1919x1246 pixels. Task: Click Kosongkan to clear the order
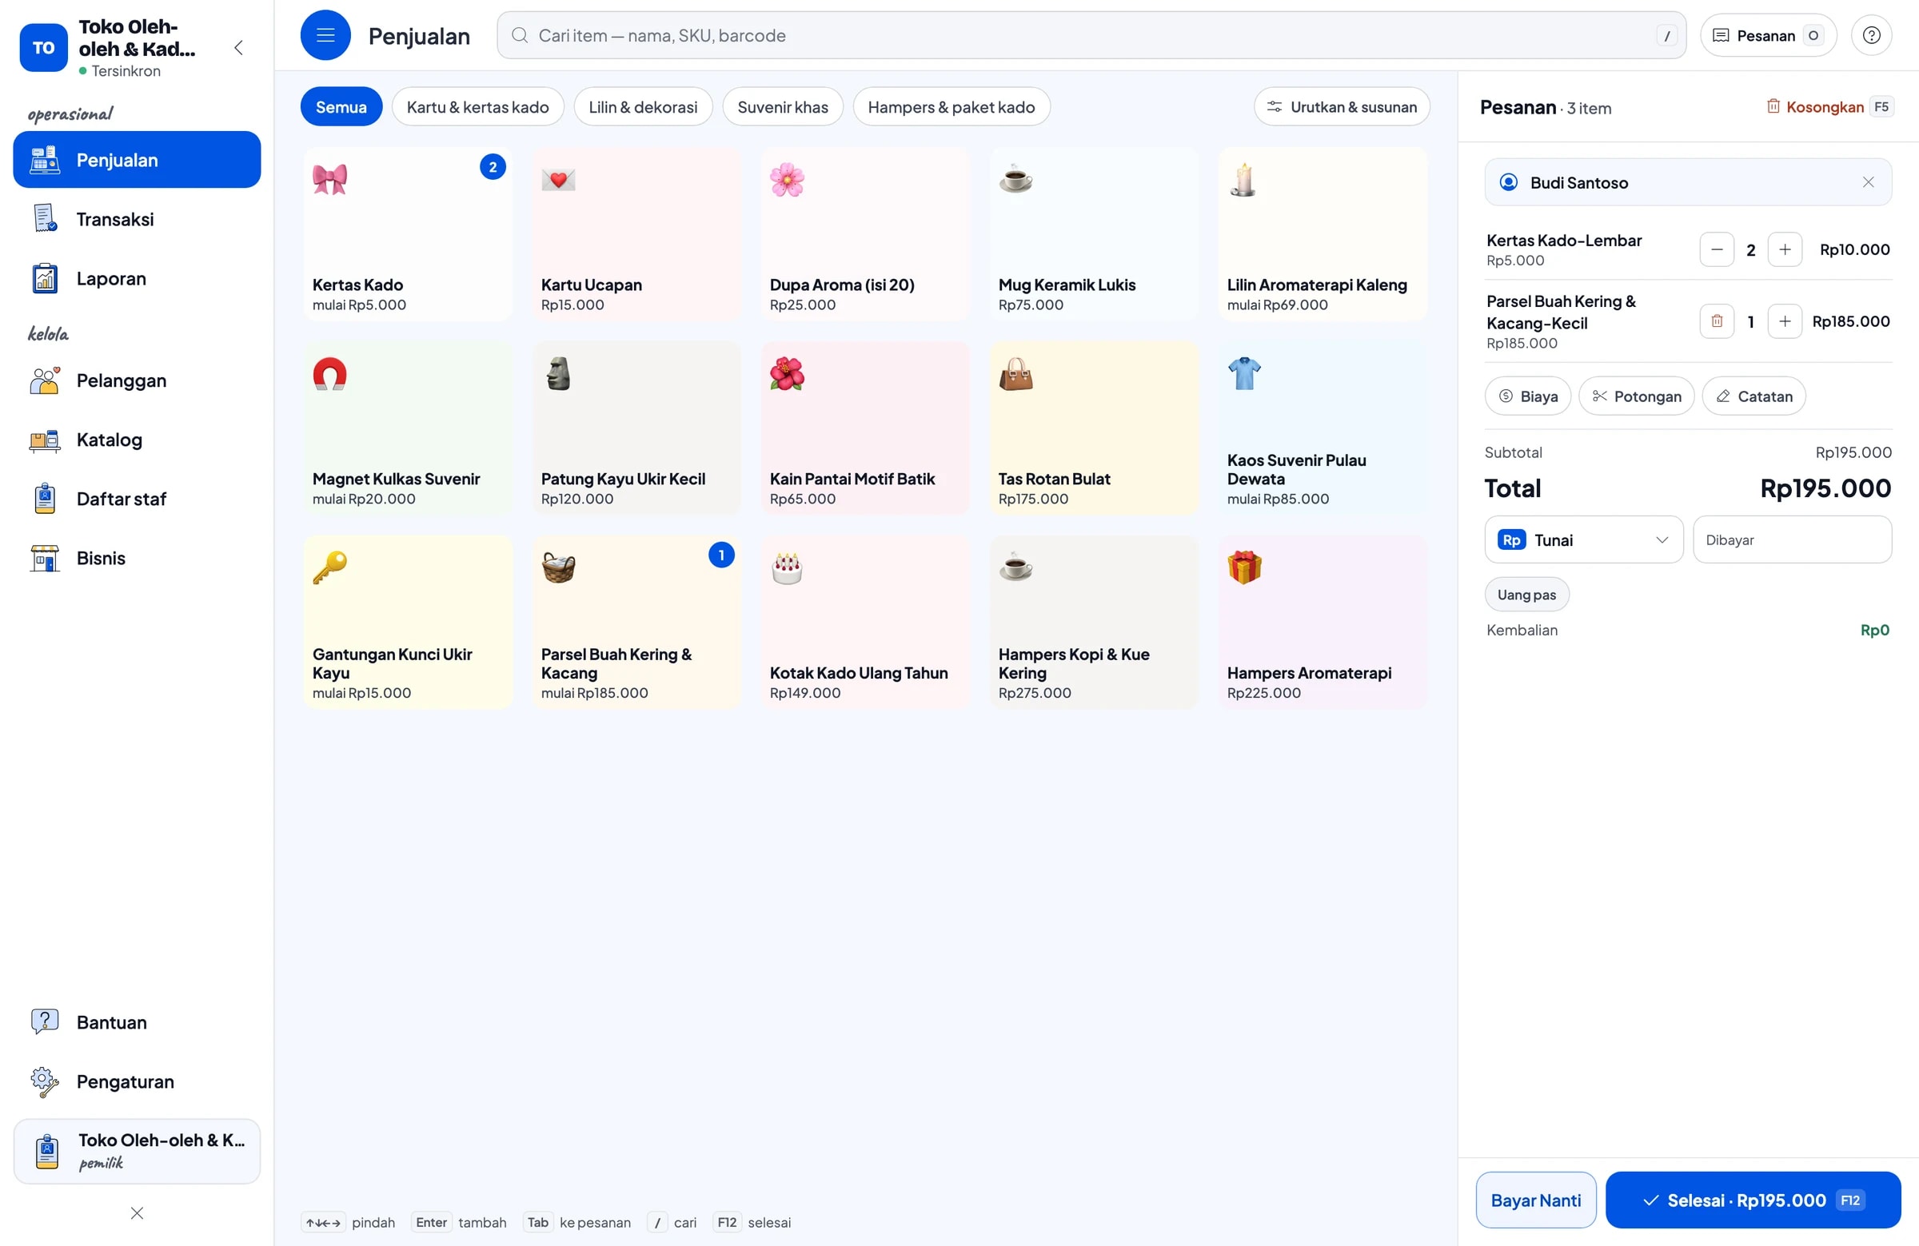pyautogui.click(x=1829, y=107)
